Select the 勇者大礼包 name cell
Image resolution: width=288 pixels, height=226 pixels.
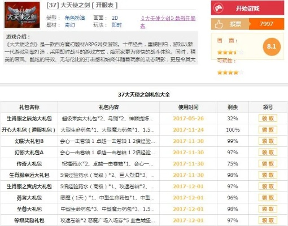[29, 198]
